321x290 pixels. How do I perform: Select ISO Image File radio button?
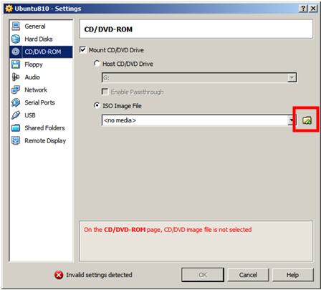click(97, 105)
